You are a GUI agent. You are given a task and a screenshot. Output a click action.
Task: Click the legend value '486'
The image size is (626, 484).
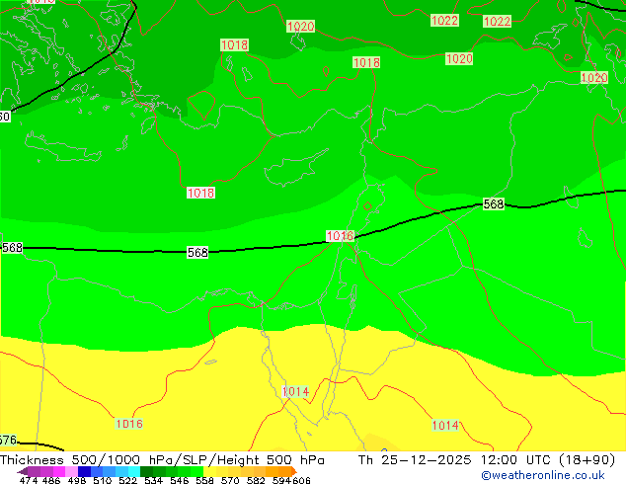point(51,480)
